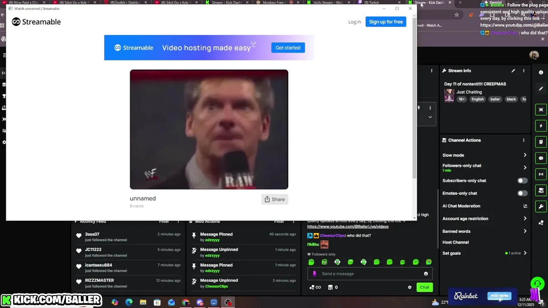Open the BallerLive YouTube videos link
This screenshot has height=308, width=548.
click(348, 227)
